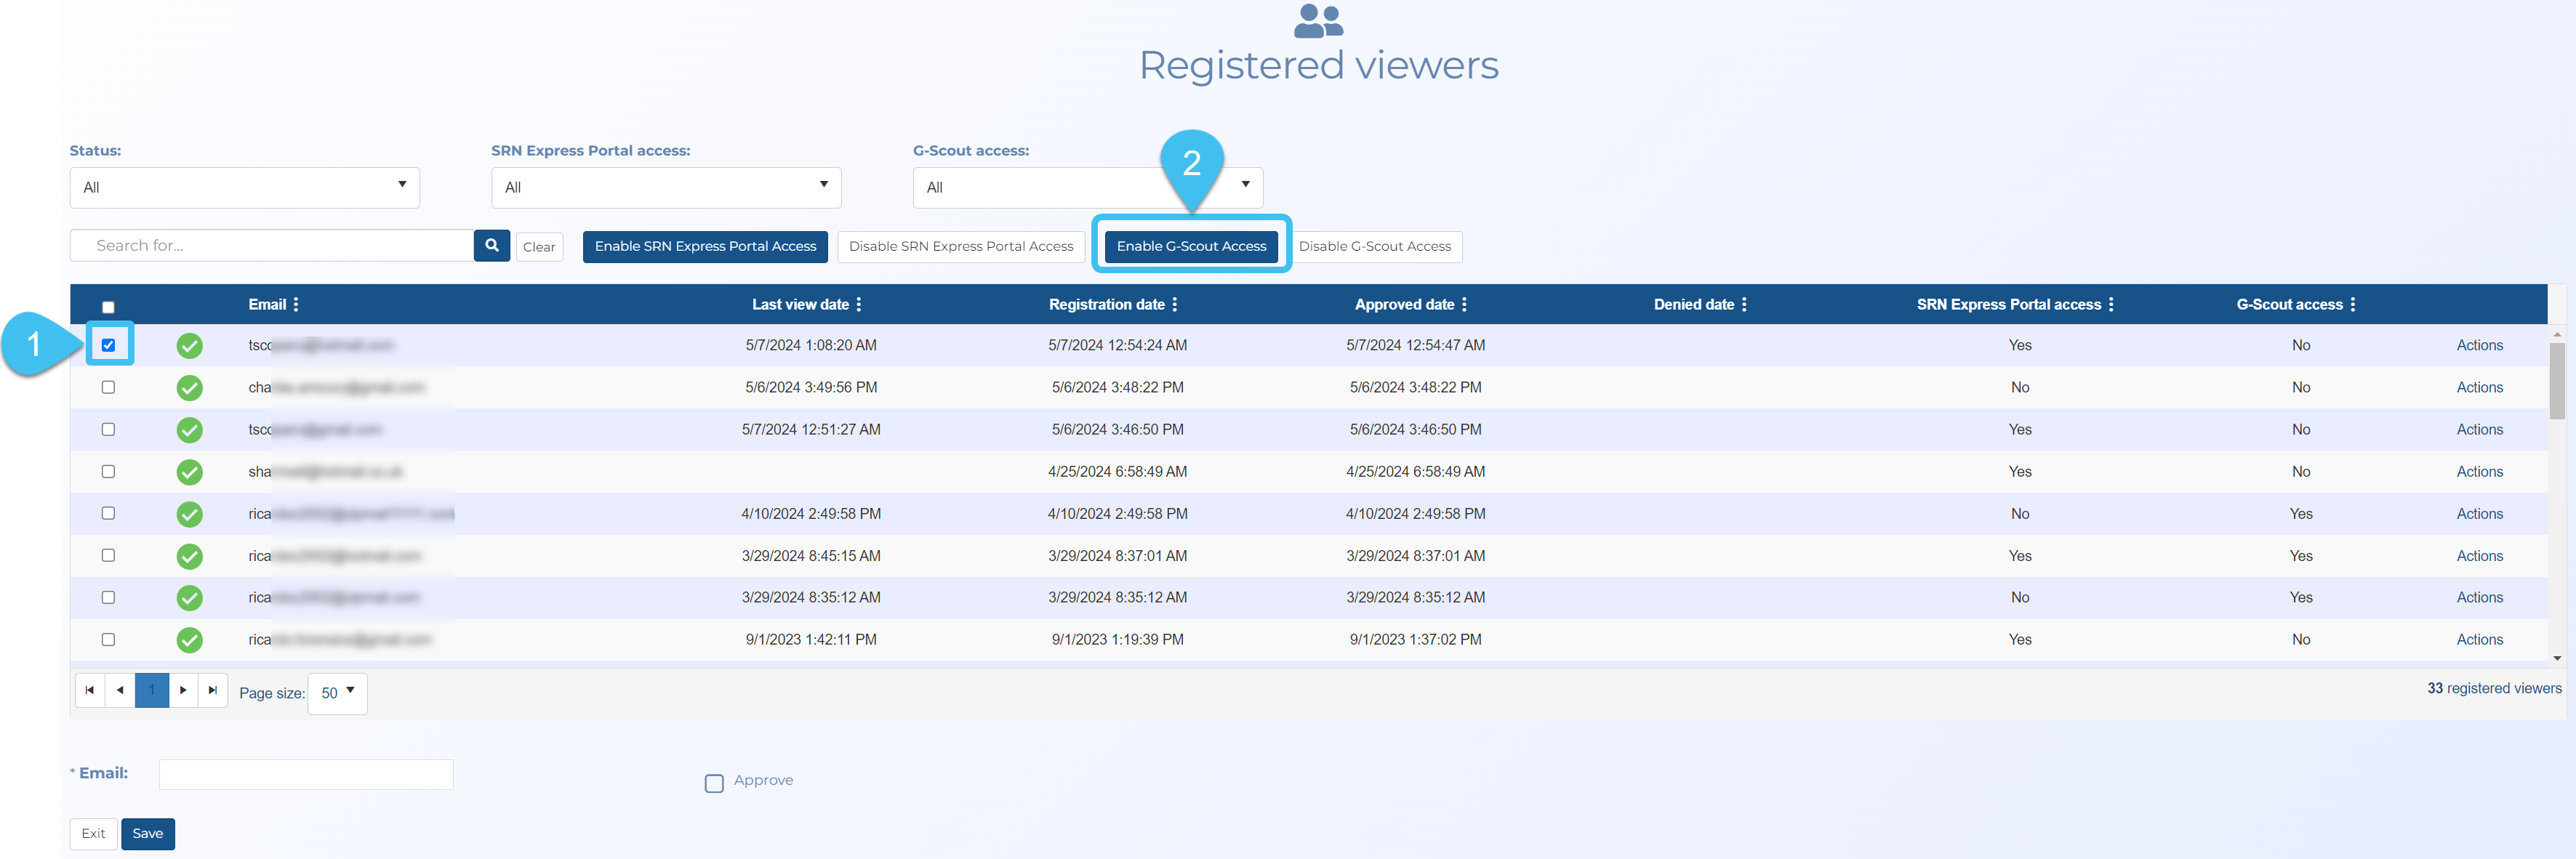The image size is (2576, 859).
Task: Open Actions for 9/1/2023 registration row
Action: point(2479,639)
